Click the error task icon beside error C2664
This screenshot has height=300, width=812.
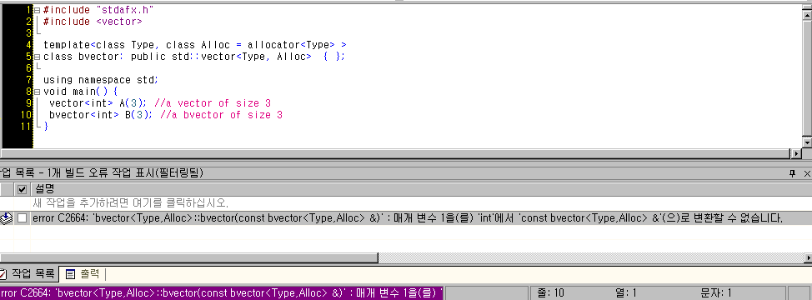[6, 218]
